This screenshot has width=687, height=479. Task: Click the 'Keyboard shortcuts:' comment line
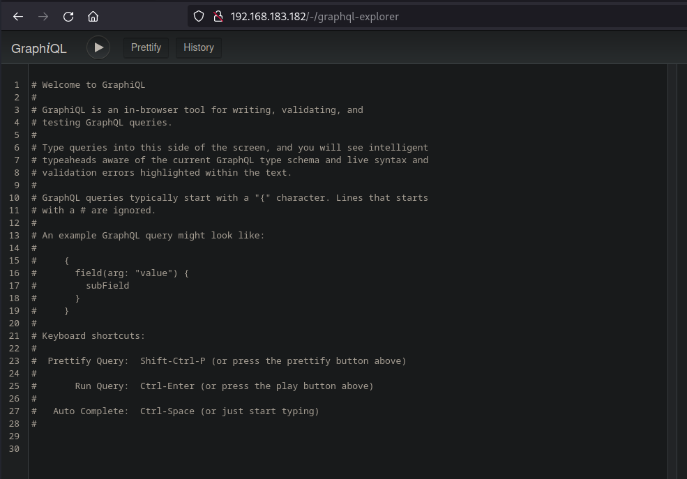(93, 336)
